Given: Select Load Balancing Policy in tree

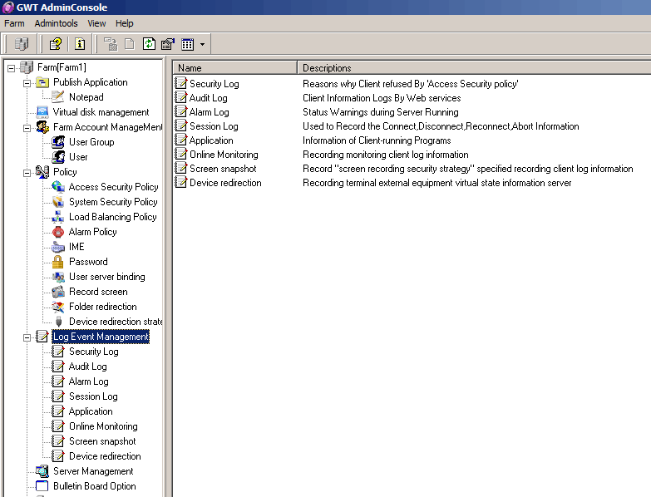Looking at the screenshot, I should pyautogui.click(x=112, y=217).
